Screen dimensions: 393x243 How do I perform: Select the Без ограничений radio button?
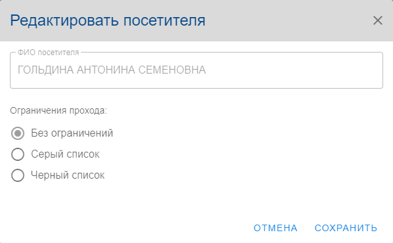point(18,133)
